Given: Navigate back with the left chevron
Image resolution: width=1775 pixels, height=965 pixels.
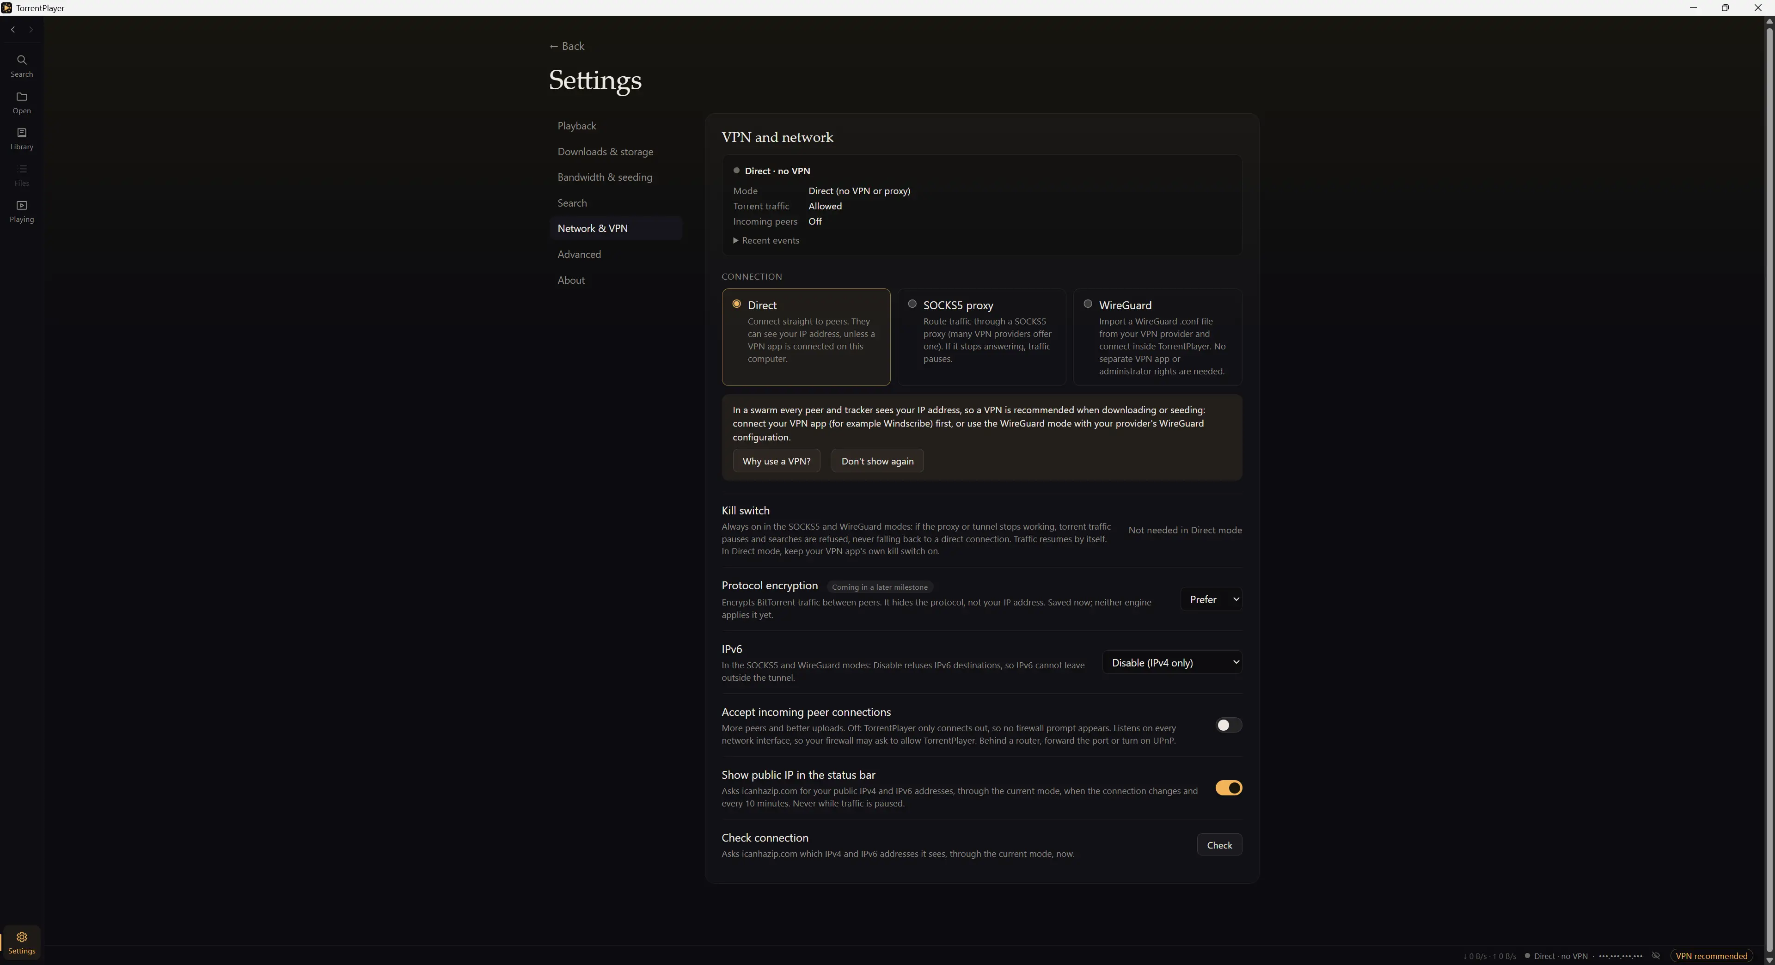Looking at the screenshot, I should tap(13, 30).
